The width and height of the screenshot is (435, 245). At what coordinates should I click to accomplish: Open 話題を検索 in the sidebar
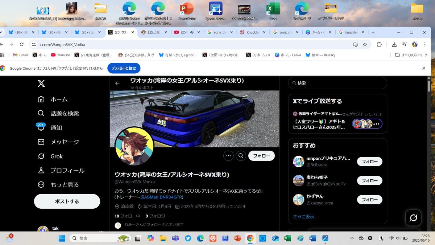pyautogui.click(x=58, y=113)
